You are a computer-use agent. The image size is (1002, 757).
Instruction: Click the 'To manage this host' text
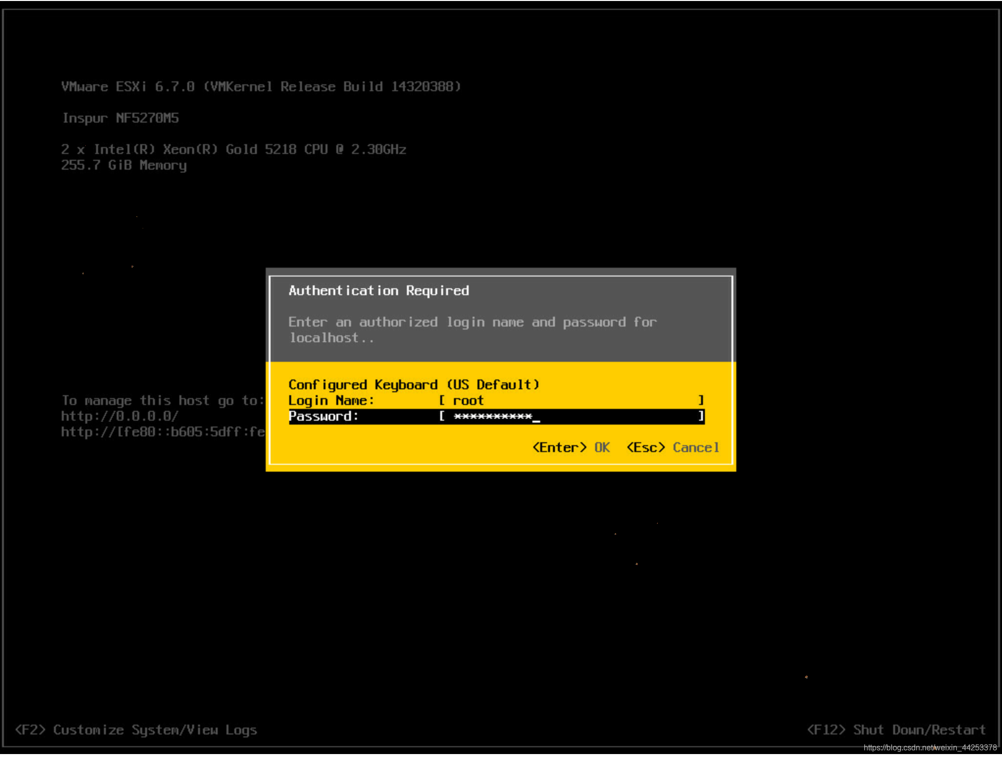162,401
